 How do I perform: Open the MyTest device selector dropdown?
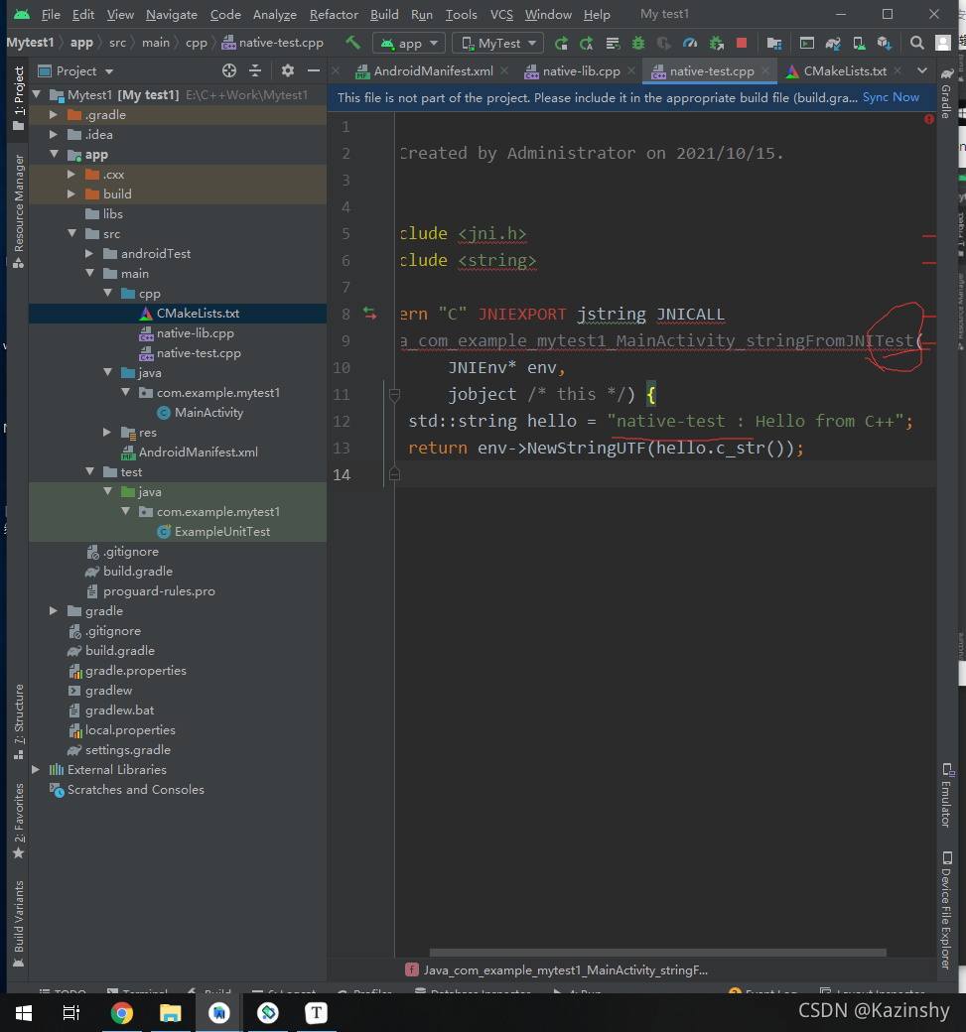(497, 44)
